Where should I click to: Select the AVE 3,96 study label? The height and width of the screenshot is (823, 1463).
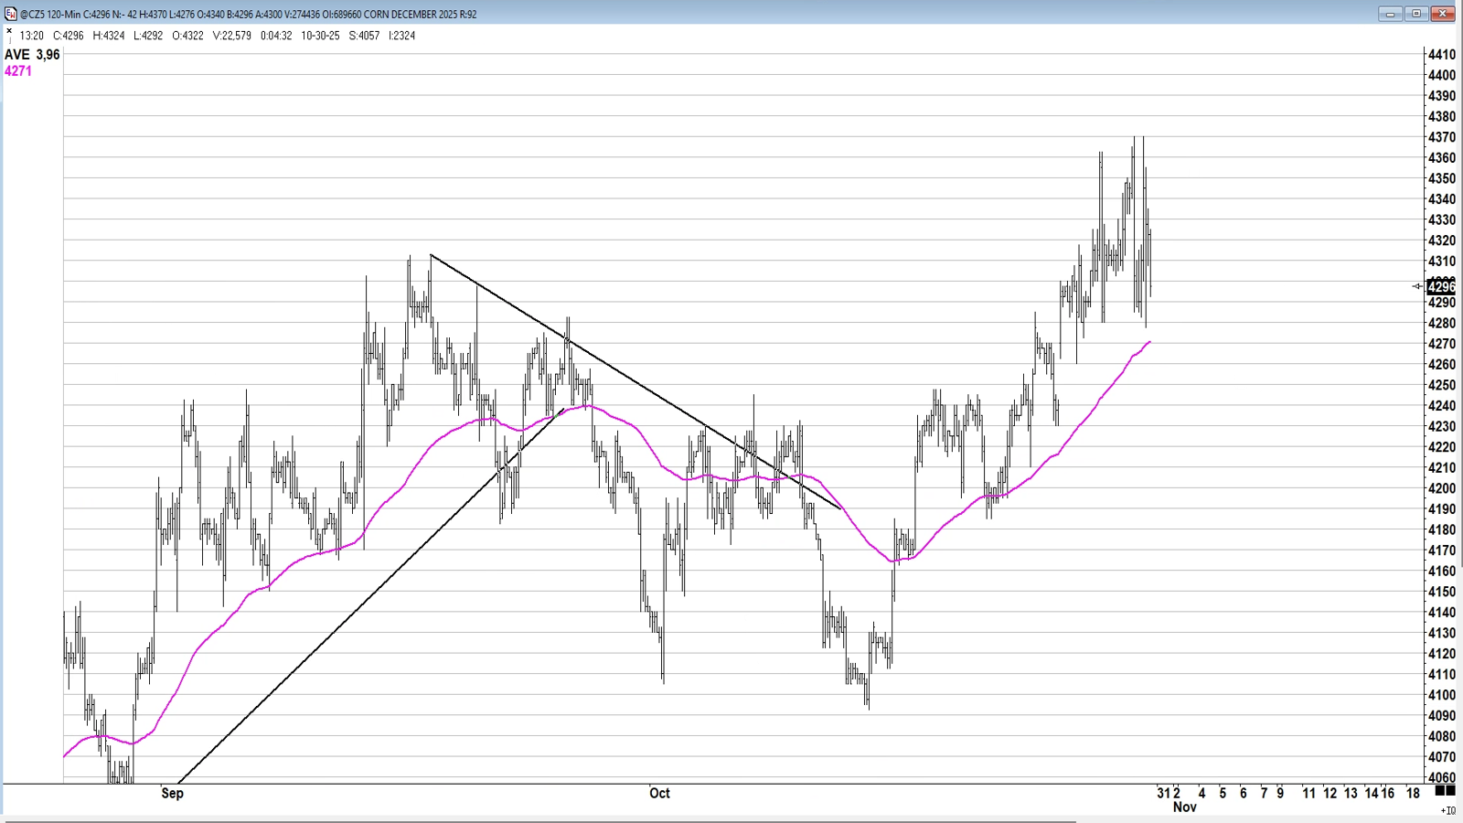[x=32, y=55]
